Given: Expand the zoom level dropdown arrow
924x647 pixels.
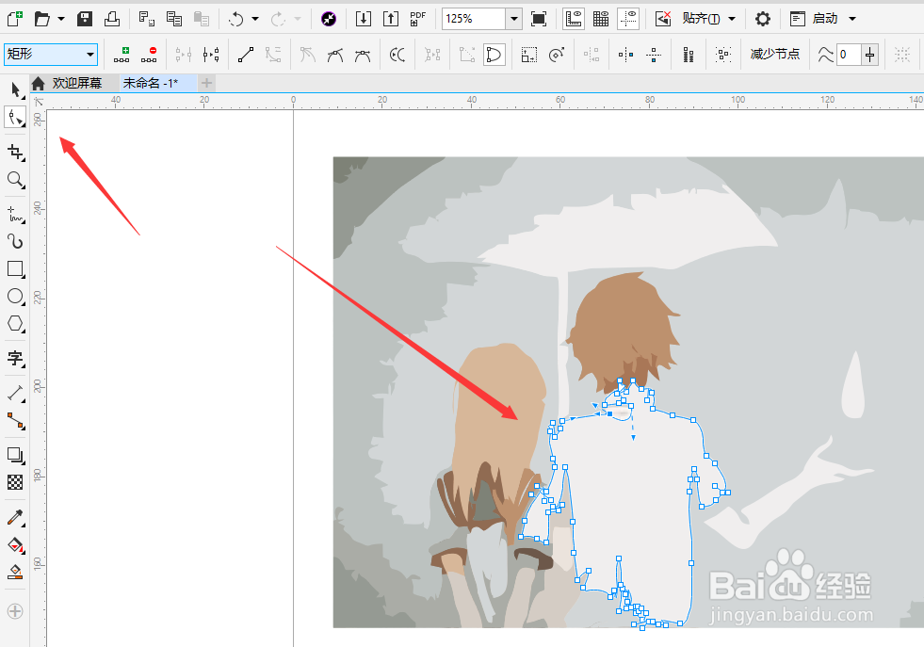Looking at the screenshot, I should tap(514, 19).
